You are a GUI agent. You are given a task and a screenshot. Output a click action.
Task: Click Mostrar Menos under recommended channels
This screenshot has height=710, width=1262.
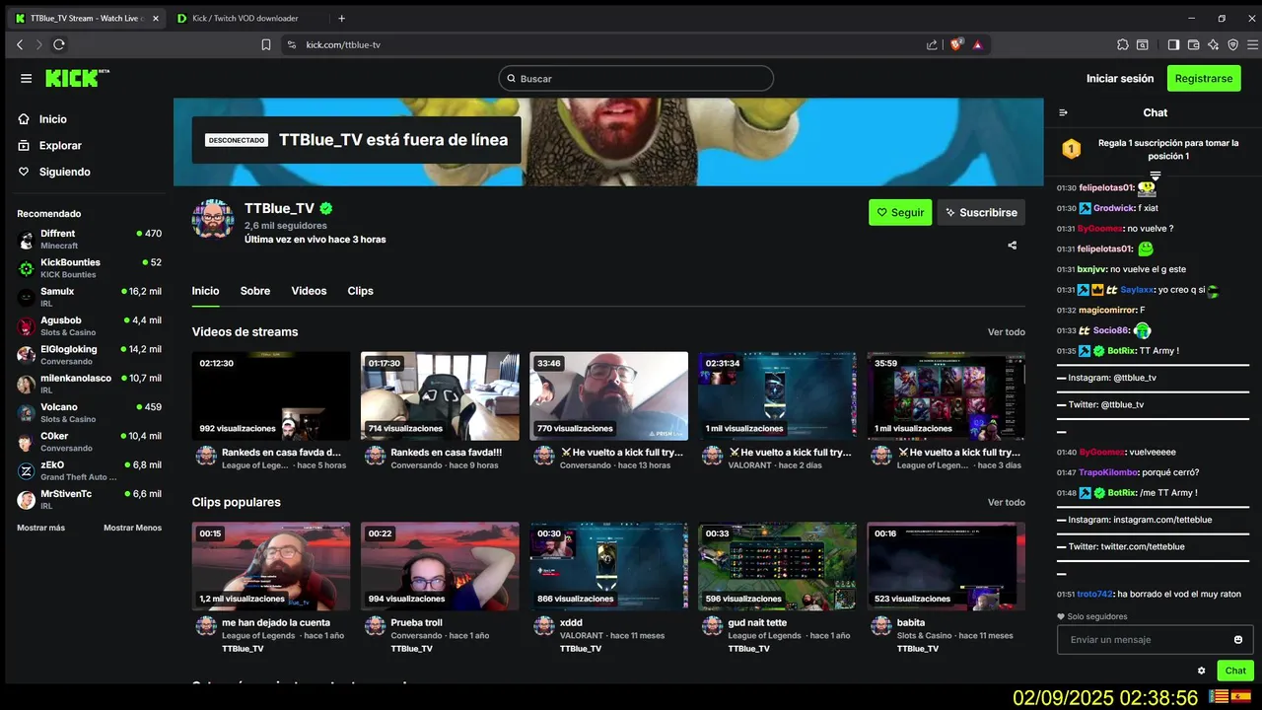pyautogui.click(x=132, y=528)
